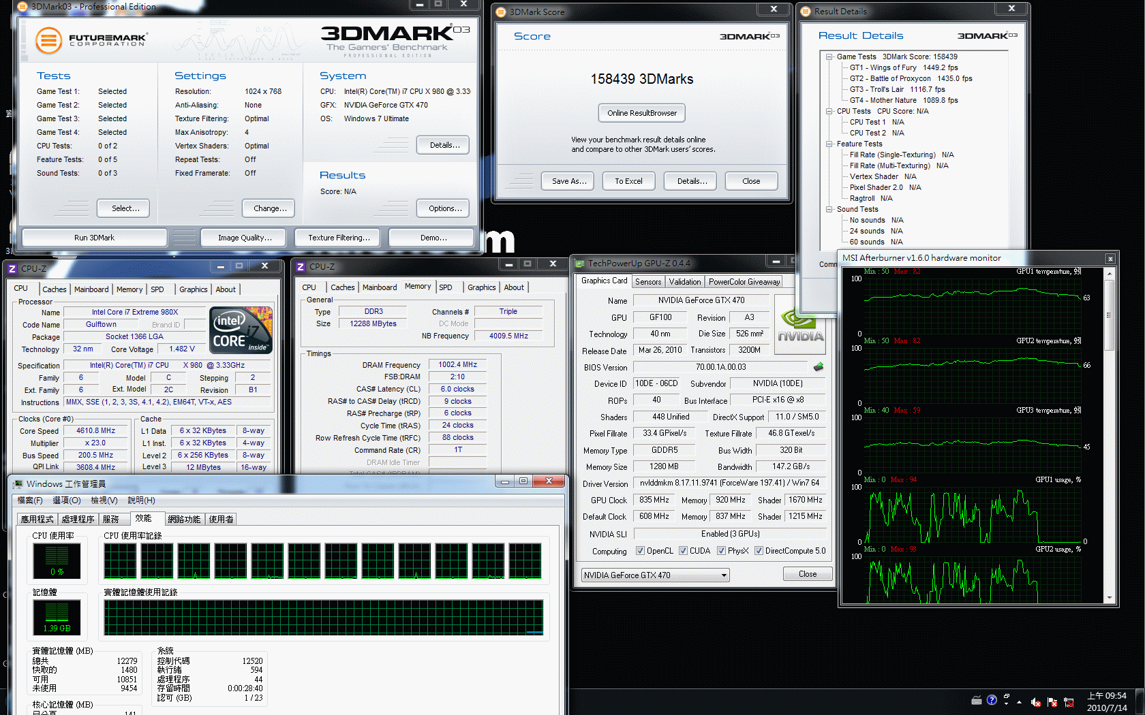Image resolution: width=1145 pixels, height=715 pixels.
Task: Click Online ResultBrowser button
Action: coord(642,113)
